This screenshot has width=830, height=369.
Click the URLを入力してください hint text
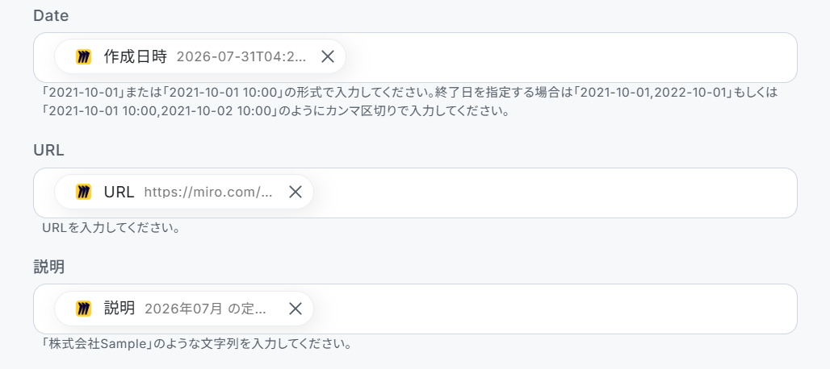click(110, 229)
